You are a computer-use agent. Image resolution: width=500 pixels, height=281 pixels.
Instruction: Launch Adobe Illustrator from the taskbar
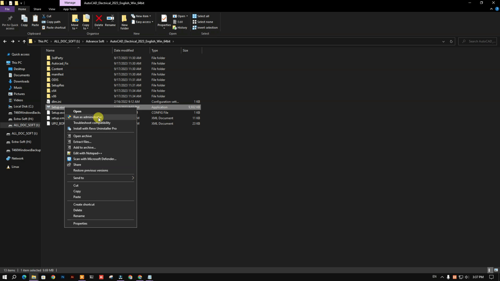pos(72,277)
